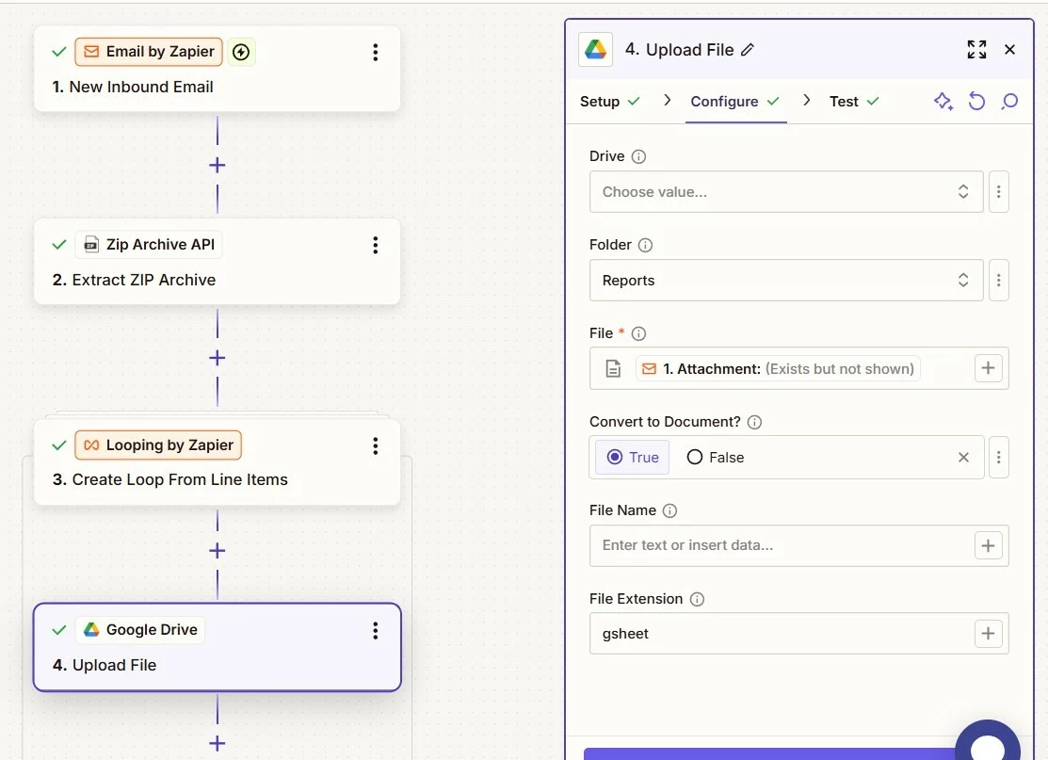The height and width of the screenshot is (760, 1048).
Task: Insert data into the File Name field
Action: tap(988, 545)
